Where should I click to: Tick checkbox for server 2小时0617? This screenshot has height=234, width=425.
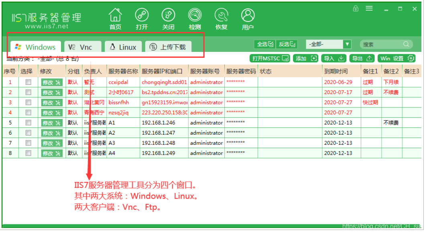pyautogui.click(x=28, y=92)
